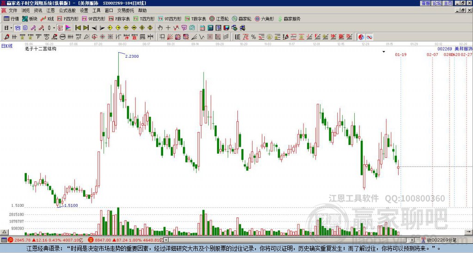The height and width of the screenshot is (253, 473).
Task: Click the 02-27 date marker
Action: [x=467, y=54]
